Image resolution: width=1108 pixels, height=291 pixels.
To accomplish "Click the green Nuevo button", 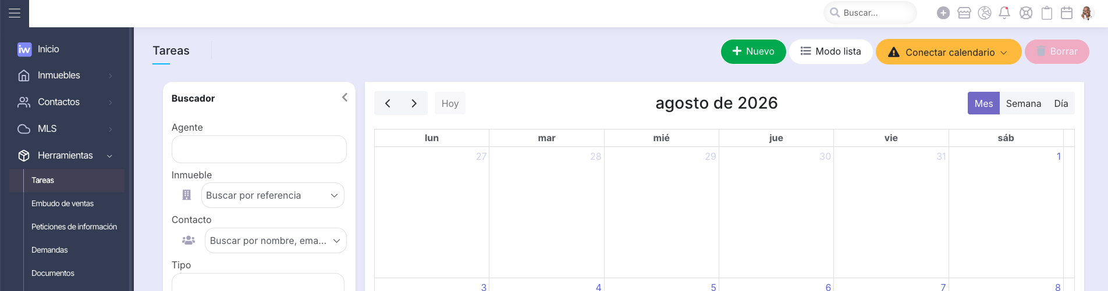I will point(753,51).
